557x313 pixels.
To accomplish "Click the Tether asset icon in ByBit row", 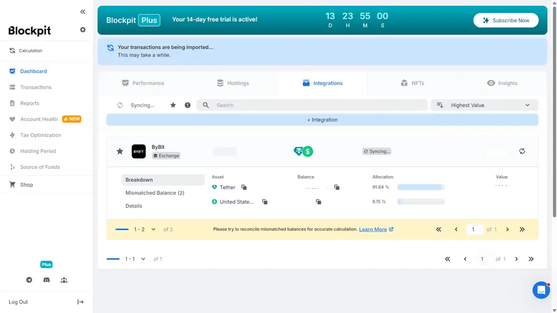I will (299, 151).
